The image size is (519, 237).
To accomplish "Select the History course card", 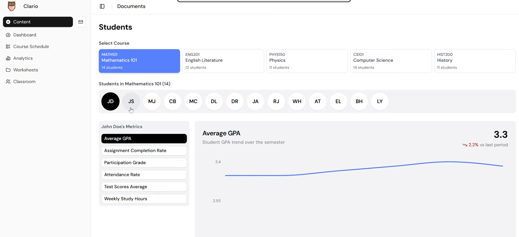I will point(475,61).
